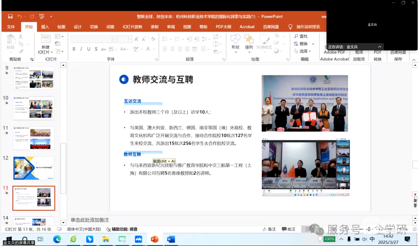
Task: Toggle bold formatting button
Action: [x=74, y=49]
